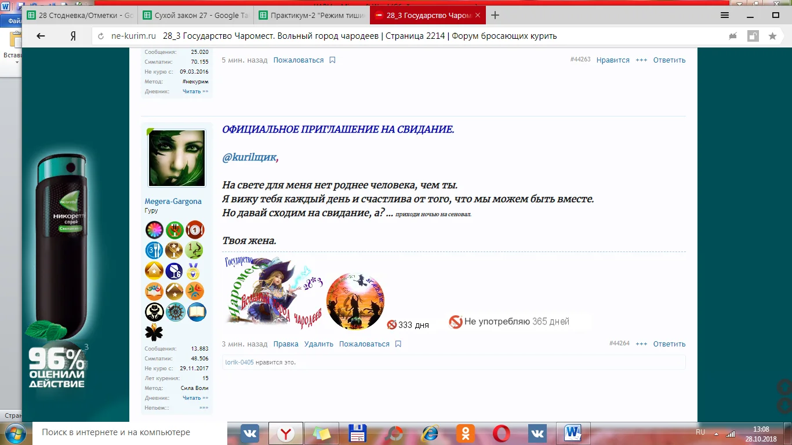Click the orange dancing figures badge
The height and width of the screenshot is (445, 792).
(195, 291)
